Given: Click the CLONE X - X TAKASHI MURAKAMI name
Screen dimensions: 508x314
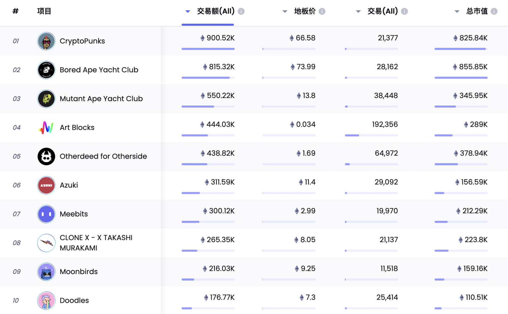Looking at the screenshot, I should tap(96, 243).
